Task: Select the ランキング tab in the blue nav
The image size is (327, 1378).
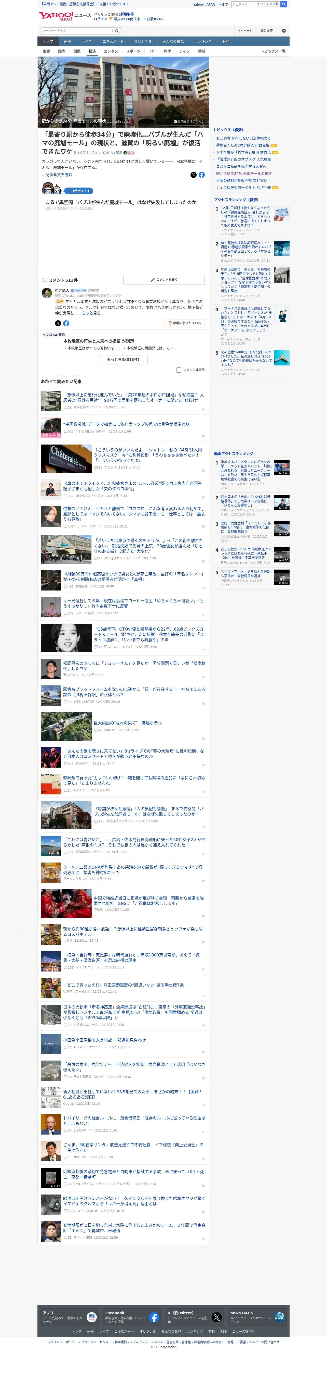Action: (x=203, y=41)
